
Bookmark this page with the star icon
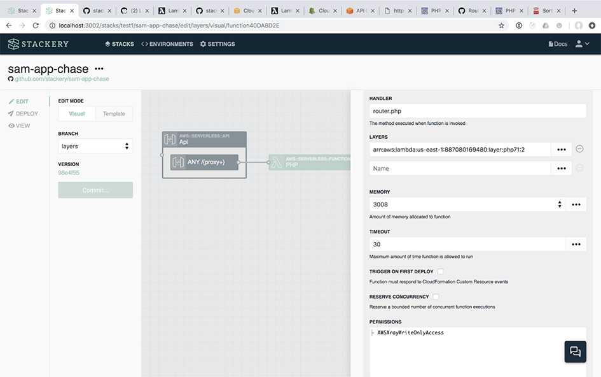[501, 25]
